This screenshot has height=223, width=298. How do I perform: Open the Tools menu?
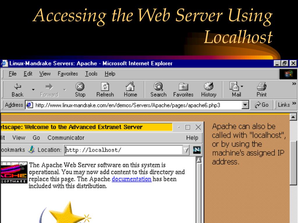pyautogui.click(x=91, y=73)
